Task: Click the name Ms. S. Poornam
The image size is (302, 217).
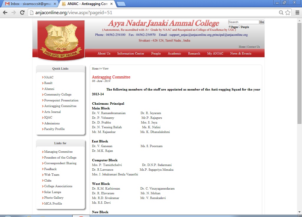Action: pos(151,146)
